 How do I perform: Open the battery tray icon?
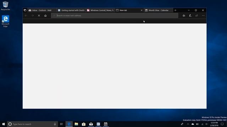[198, 124]
